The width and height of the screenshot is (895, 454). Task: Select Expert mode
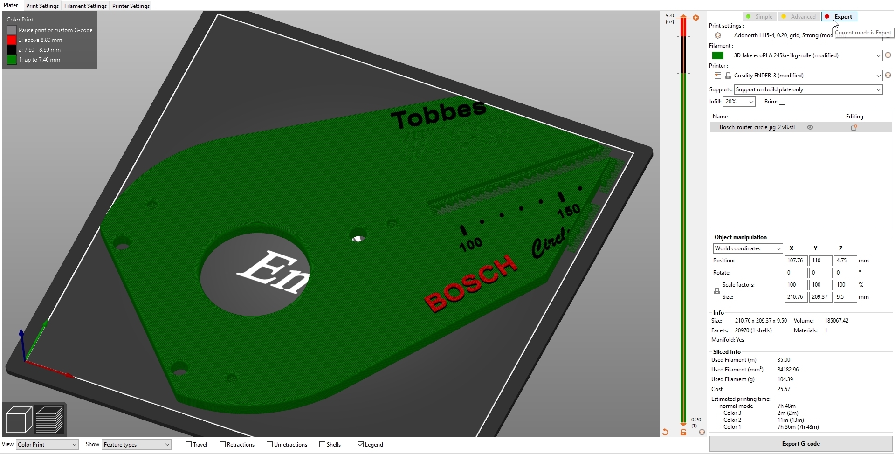pos(839,17)
